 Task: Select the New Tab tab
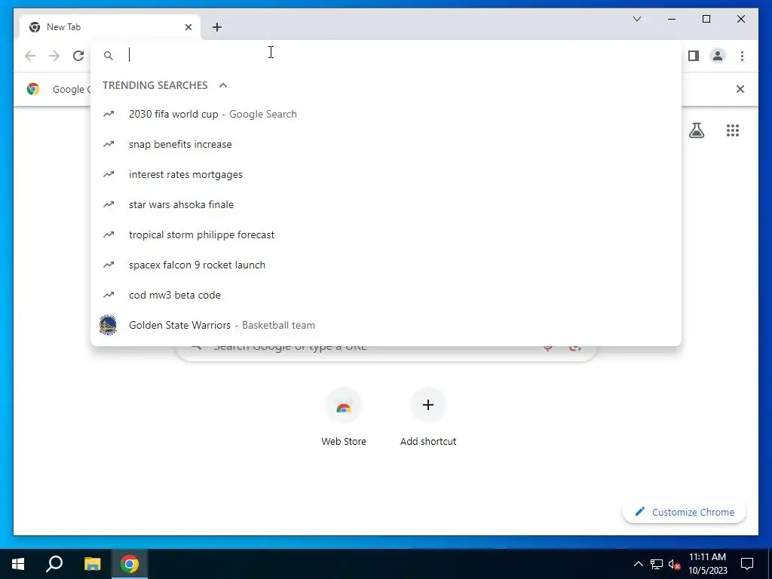click(x=109, y=27)
